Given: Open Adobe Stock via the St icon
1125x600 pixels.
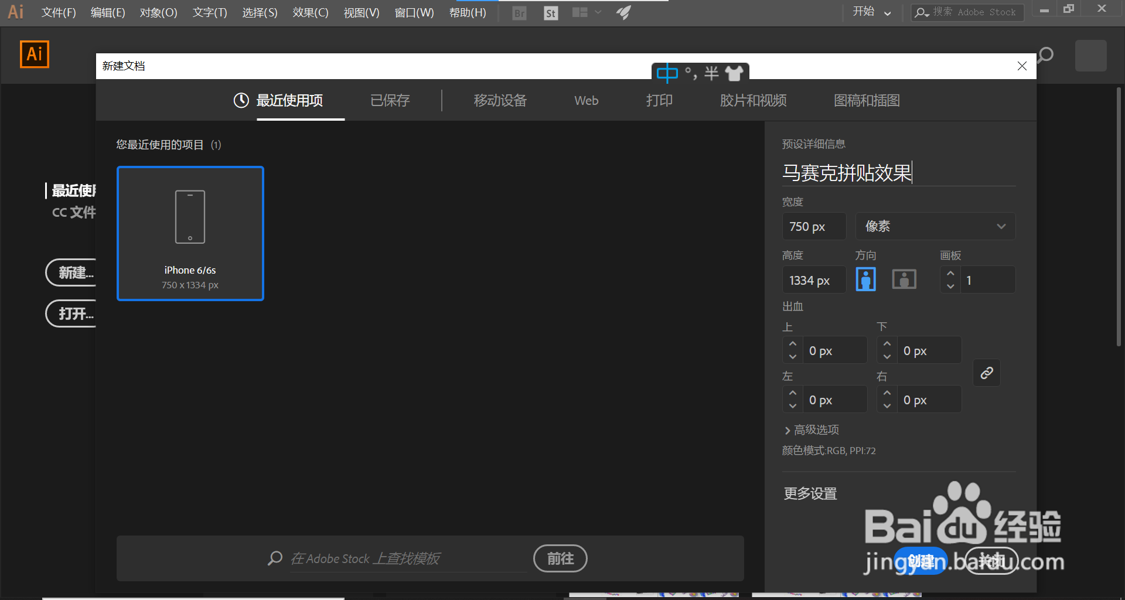Looking at the screenshot, I should point(550,12).
